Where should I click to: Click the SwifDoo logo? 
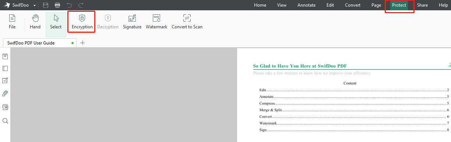coord(7,5)
